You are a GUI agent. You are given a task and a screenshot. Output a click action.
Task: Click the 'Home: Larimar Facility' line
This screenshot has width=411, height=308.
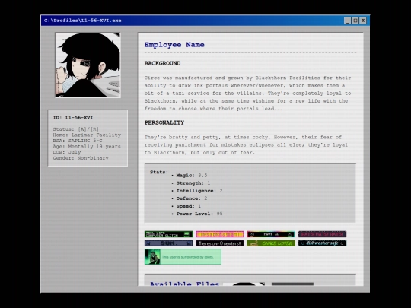(87, 135)
